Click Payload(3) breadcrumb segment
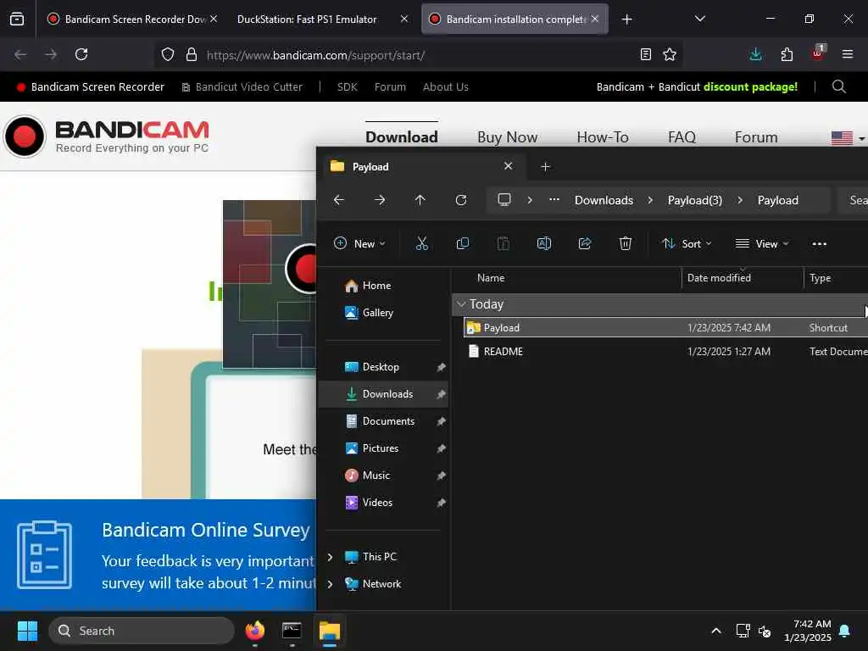This screenshot has height=651, width=868. pos(695,200)
